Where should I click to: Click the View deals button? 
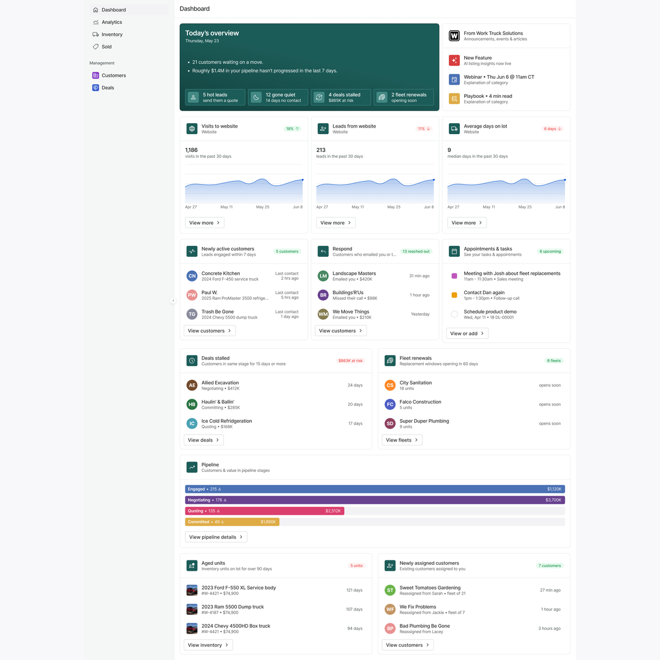204,440
